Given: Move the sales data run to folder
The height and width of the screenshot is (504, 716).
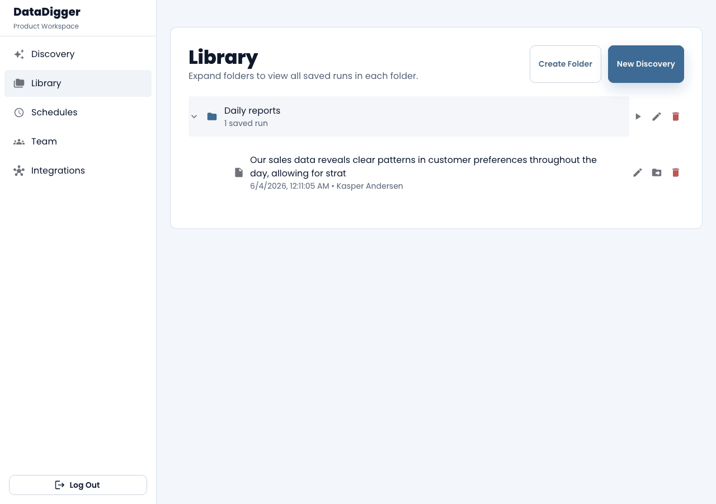Looking at the screenshot, I should [657, 172].
